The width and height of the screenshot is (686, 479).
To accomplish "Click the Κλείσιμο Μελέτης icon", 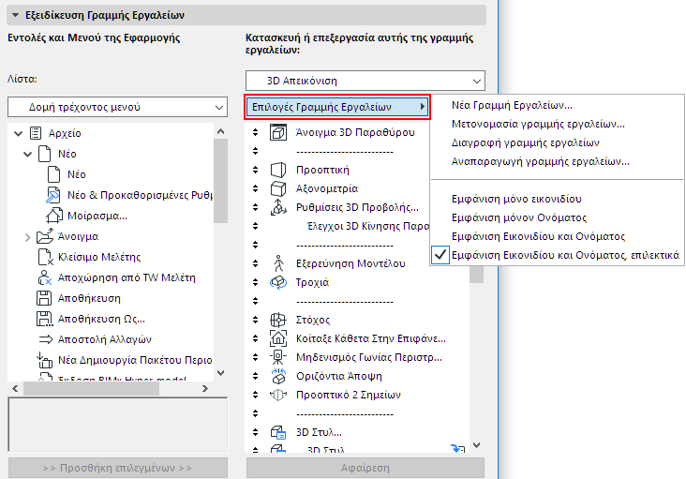I will click(44, 257).
